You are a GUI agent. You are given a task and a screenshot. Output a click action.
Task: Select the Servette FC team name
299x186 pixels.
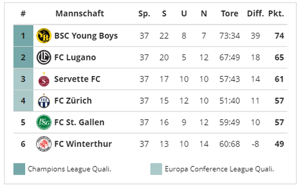(77, 79)
